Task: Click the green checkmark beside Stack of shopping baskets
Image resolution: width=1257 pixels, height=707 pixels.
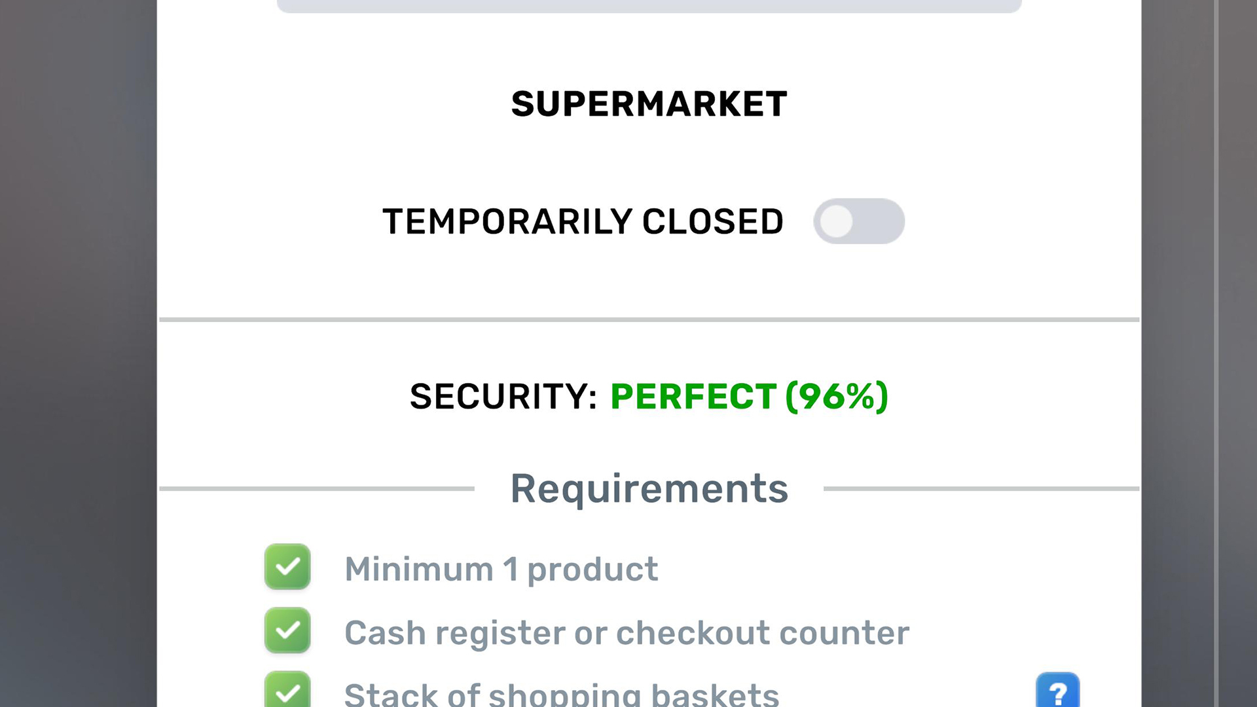Action: click(287, 691)
